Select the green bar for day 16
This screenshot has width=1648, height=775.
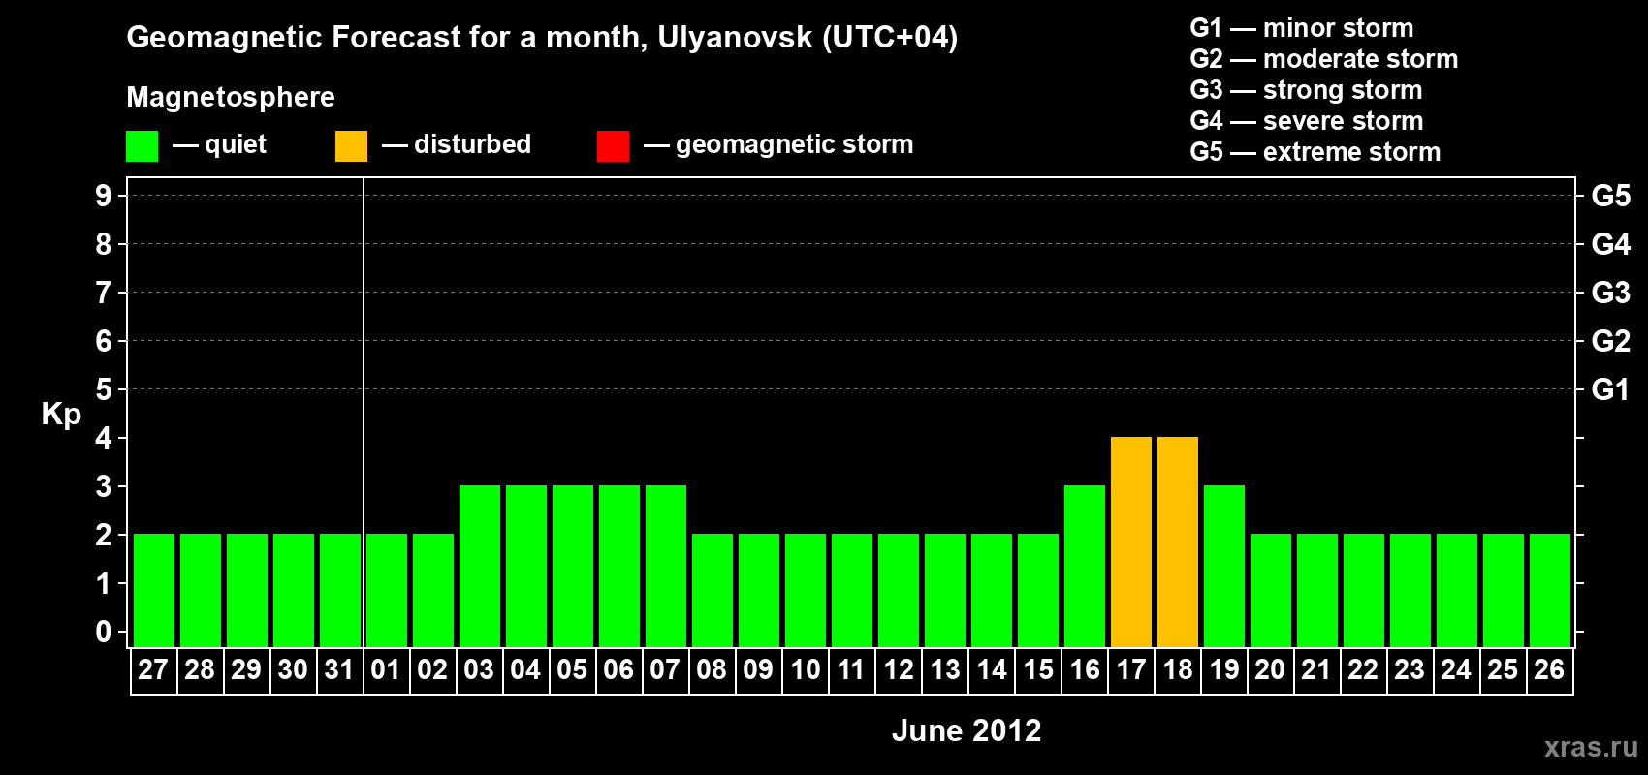point(1085,566)
